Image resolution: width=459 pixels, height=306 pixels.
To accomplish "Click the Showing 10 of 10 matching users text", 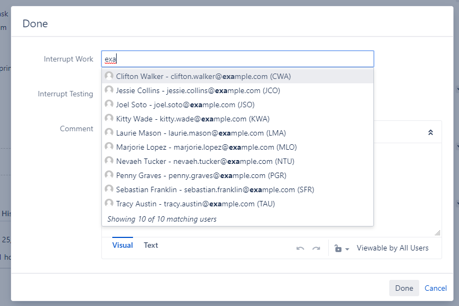I will (x=162, y=219).
